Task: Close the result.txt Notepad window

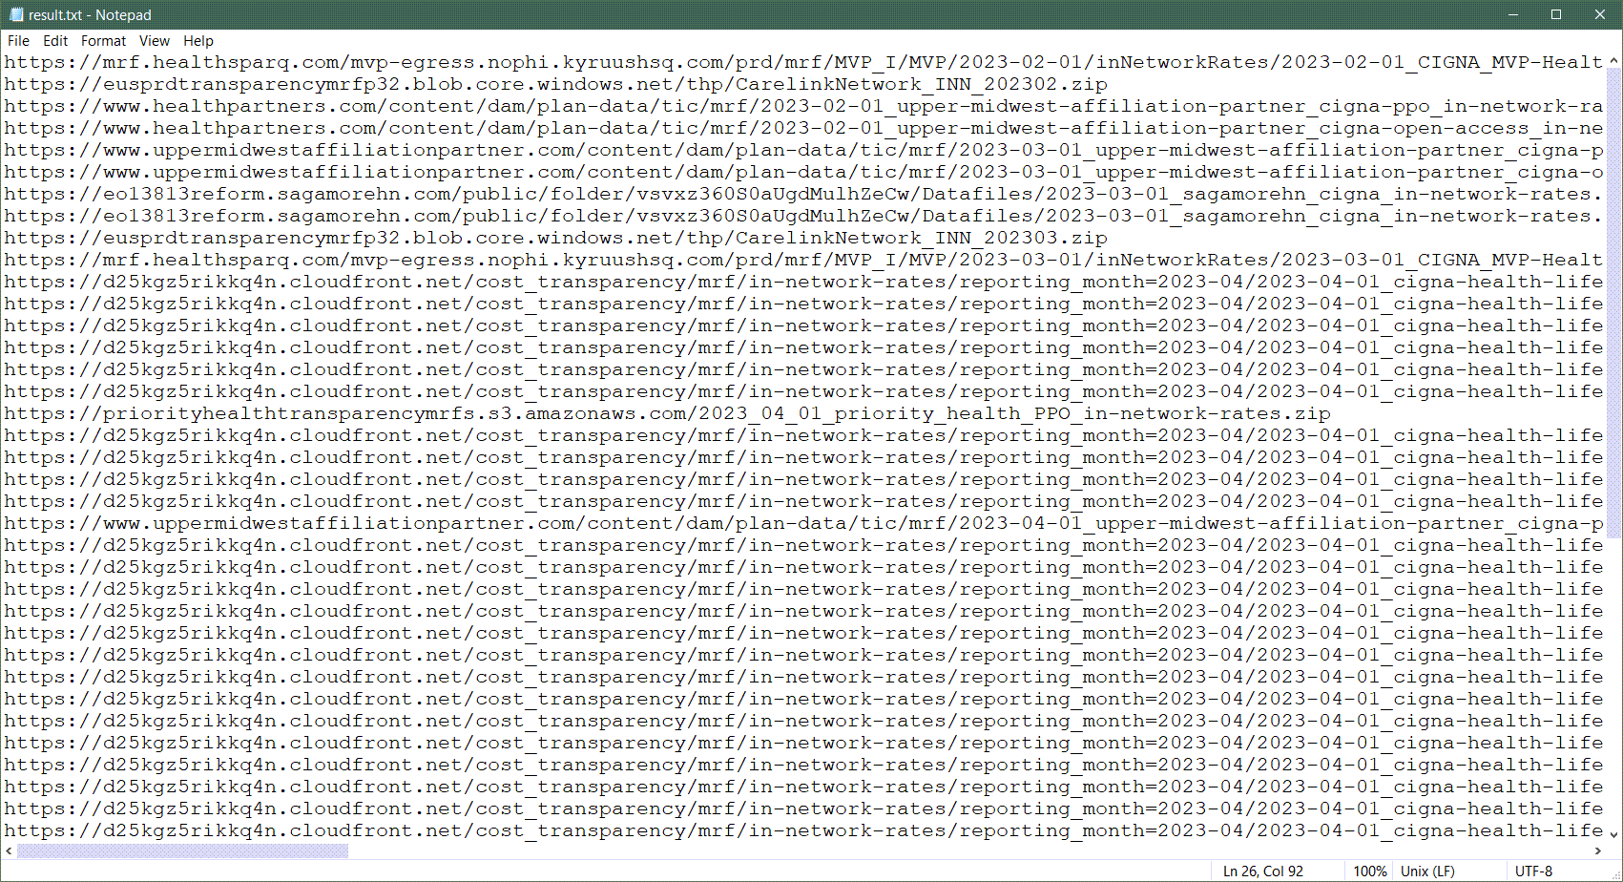Action: (x=1600, y=14)
